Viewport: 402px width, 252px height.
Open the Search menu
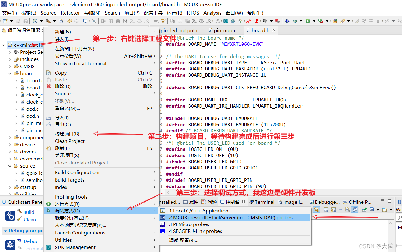pos(112,13)
